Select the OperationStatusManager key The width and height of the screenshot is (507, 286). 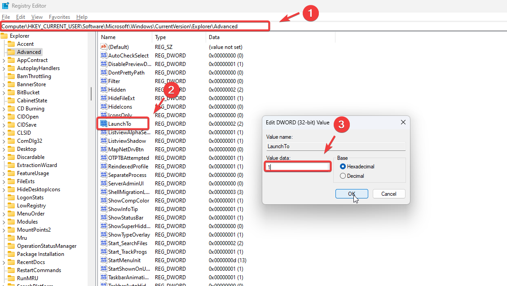click(x=47, y=246)
